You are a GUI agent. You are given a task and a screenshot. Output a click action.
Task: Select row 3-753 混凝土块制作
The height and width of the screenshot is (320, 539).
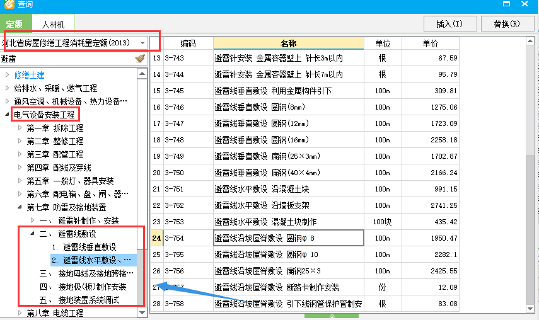(304, 222)
